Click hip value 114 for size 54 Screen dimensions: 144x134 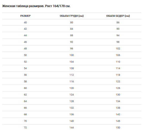(x=118, y=68)
